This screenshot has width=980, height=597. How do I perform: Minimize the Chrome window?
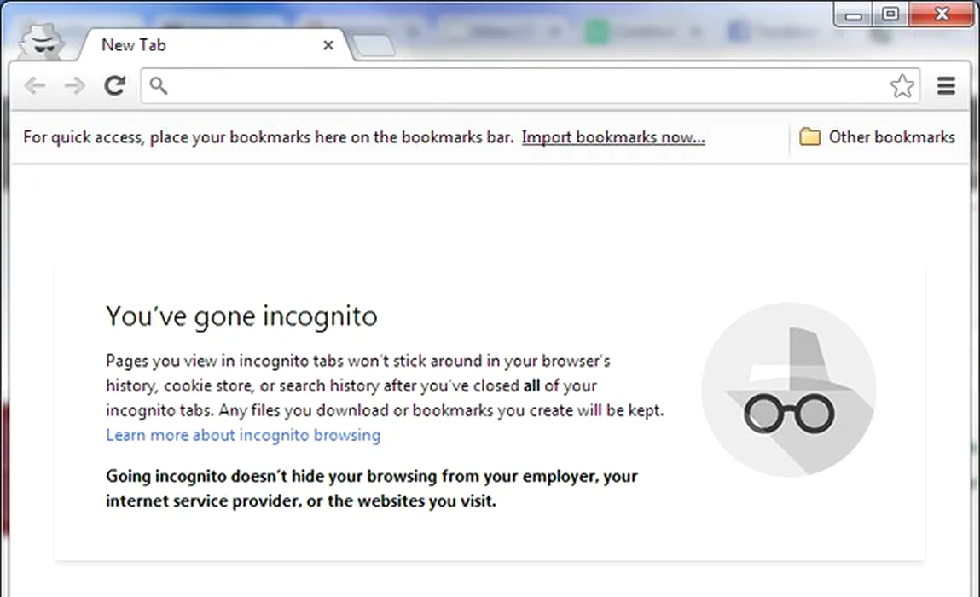click(854, 14)
